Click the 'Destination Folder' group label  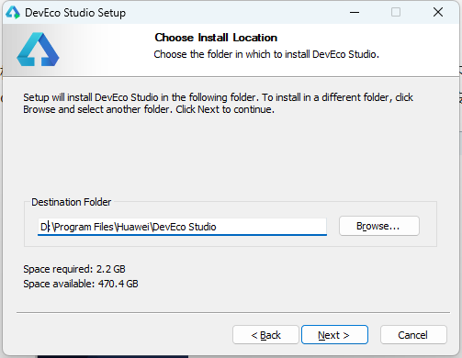pos(71,202)
